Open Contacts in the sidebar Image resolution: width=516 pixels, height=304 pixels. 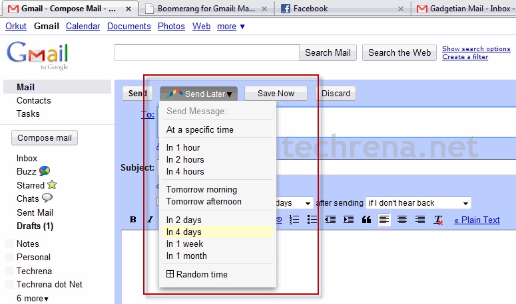click(34, 101)
